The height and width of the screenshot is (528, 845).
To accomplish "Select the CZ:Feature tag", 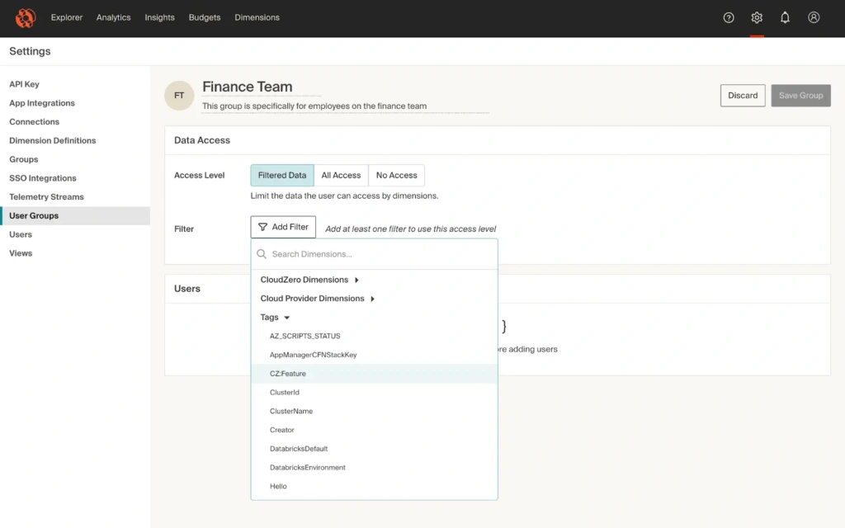I will 374,374.
